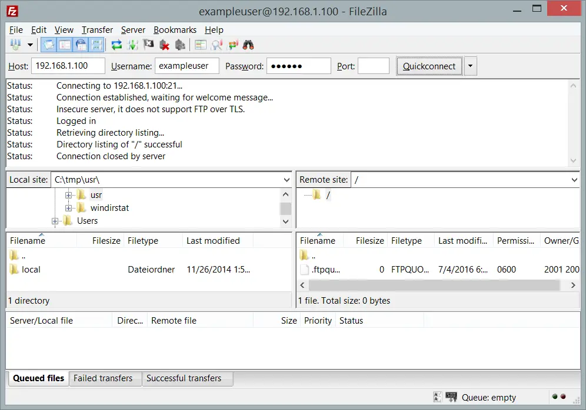Switch to the Queued files tab
The width and height of the screenshot is (586, 410).
38,378
